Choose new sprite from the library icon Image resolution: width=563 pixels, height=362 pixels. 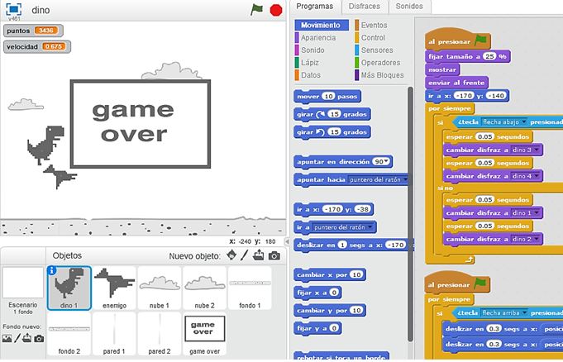click(231, 255)
